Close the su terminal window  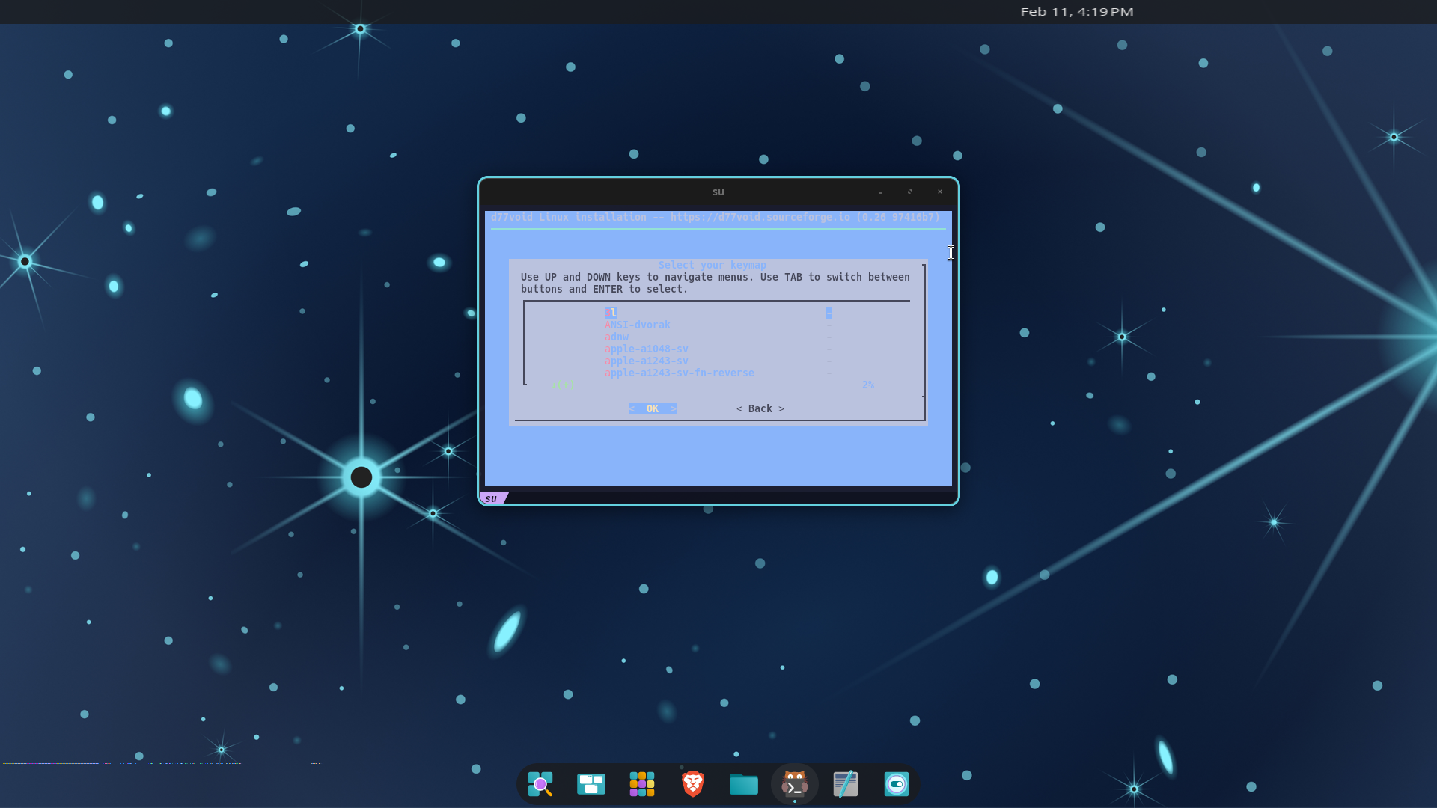(940, 192)
